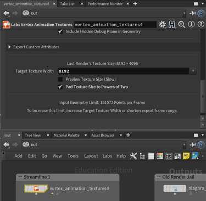Viewport: 206px width, 201px height.
Task: Collapse the Streamline 1 network box
Action: (20, 177)
